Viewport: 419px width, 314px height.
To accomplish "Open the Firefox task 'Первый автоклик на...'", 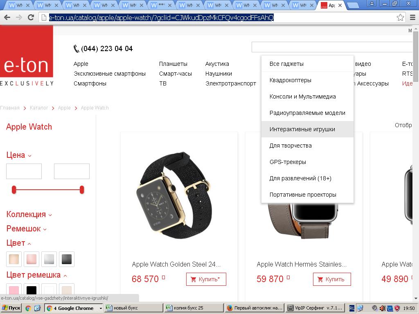I will coord(255,308).
